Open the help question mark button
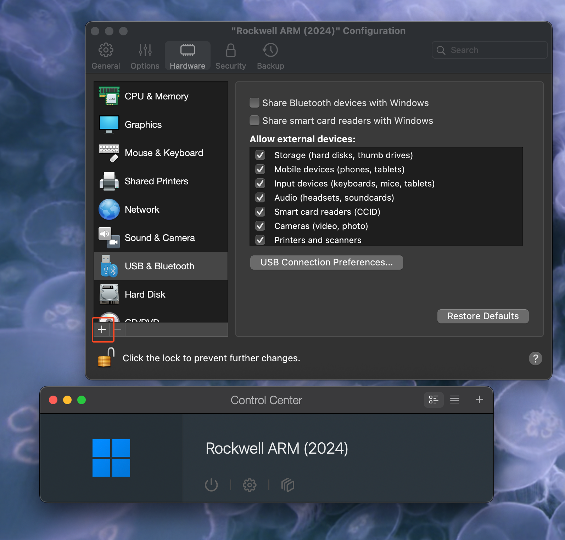This screenshot has width=565, height=540. 535,358
